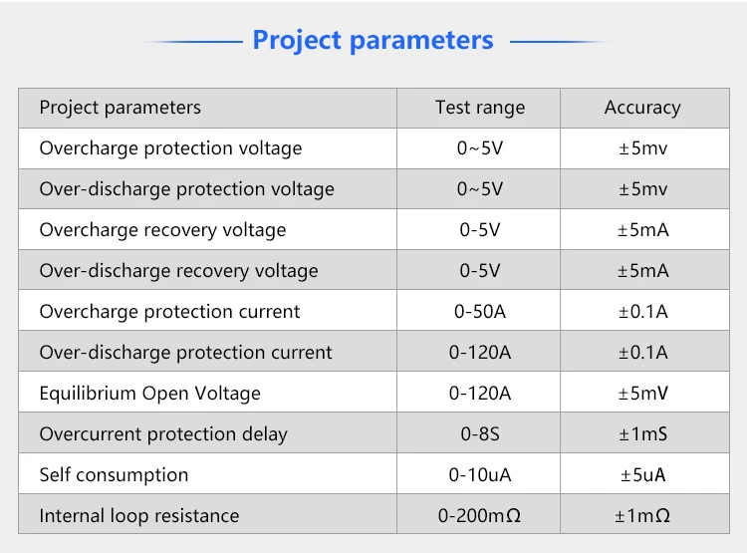Click the "Overcurrent protection delay" row label
The image size is (747, 553).
(163, 434)
